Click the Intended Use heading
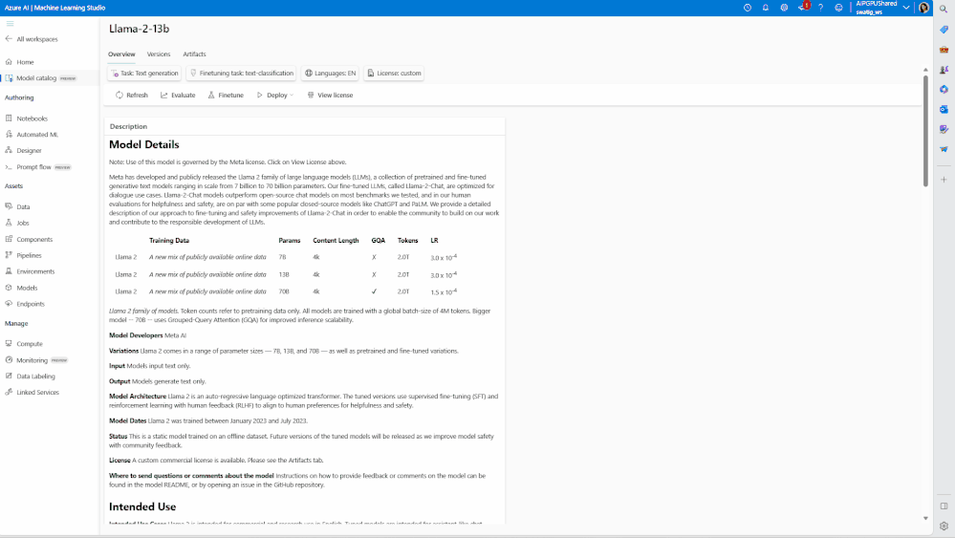The width and height of the screenshot is (955, 538). coord(142,507)
